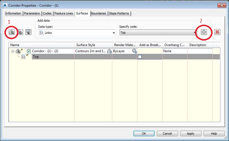This screenshot has height=141, width=229.
Task: Switch to the Boundaries tab
Action: click(99, 13)
